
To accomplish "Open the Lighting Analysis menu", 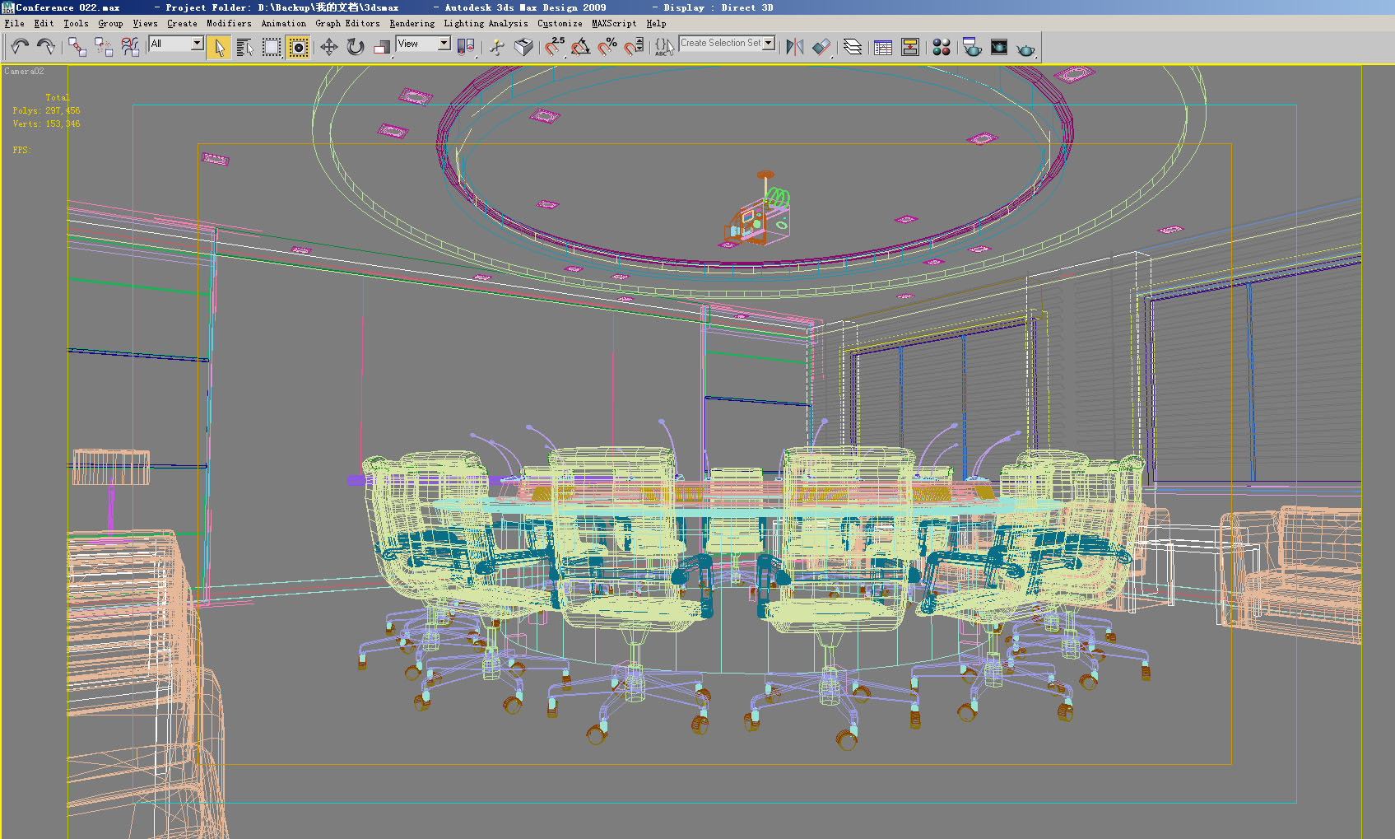I will [486, 24].
